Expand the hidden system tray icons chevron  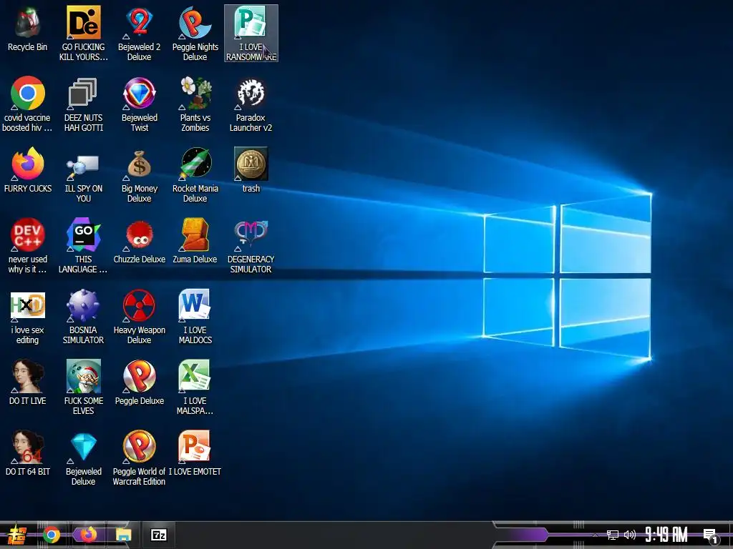tap(595, 535)
